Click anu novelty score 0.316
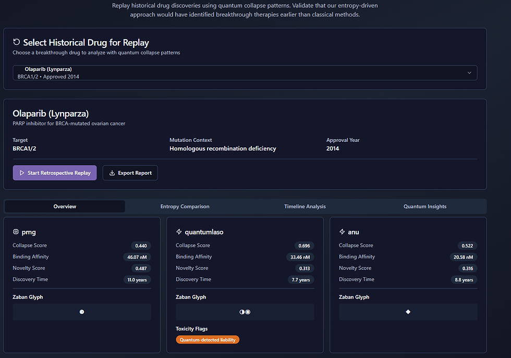Screen dimensions: 511x358 point(468,268)
